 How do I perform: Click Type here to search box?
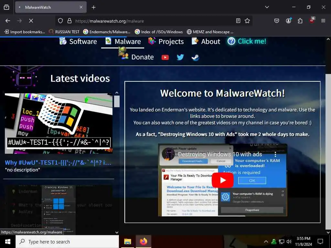pyautogui.click(x=67, y=242)
